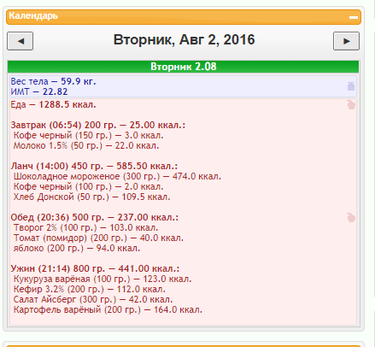Collapse the Календарь panel with minus icon
The image size is (375, 347).
[354, 17]
